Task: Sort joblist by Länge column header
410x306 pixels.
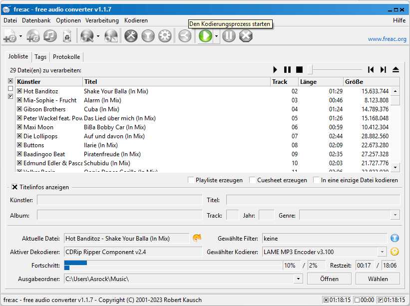Action: (x=321, y=82)
